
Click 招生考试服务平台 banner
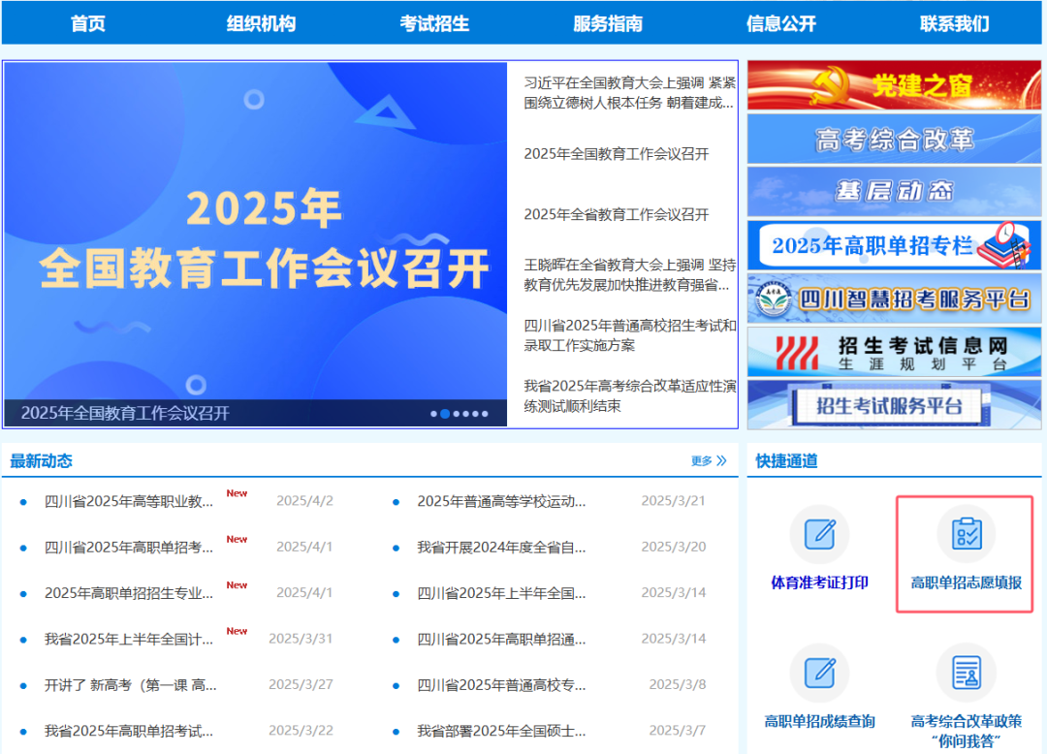click(893, 405)
